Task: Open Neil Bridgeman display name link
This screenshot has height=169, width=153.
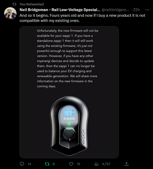Action: 60,10
